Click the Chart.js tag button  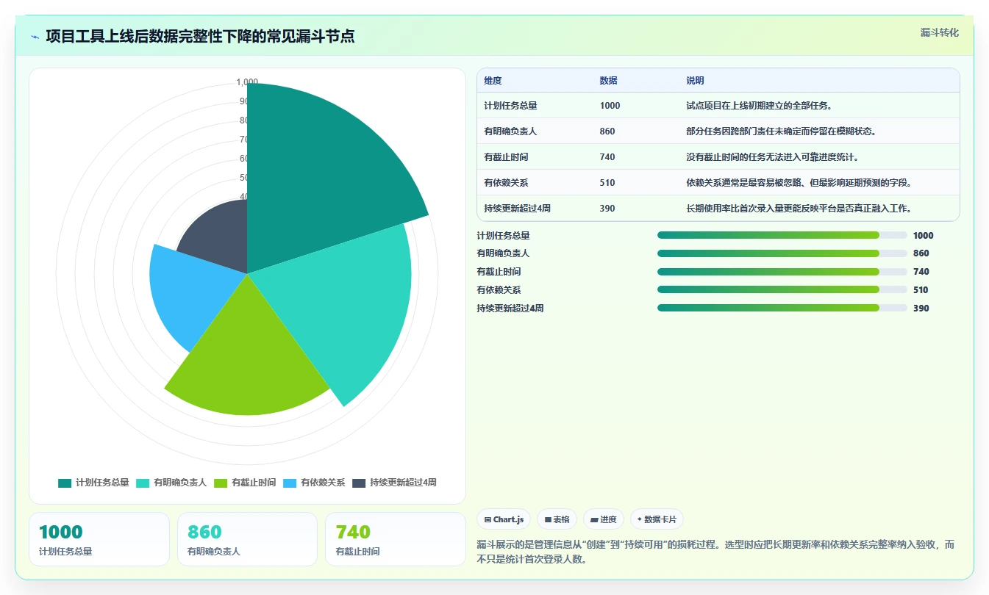504,519
